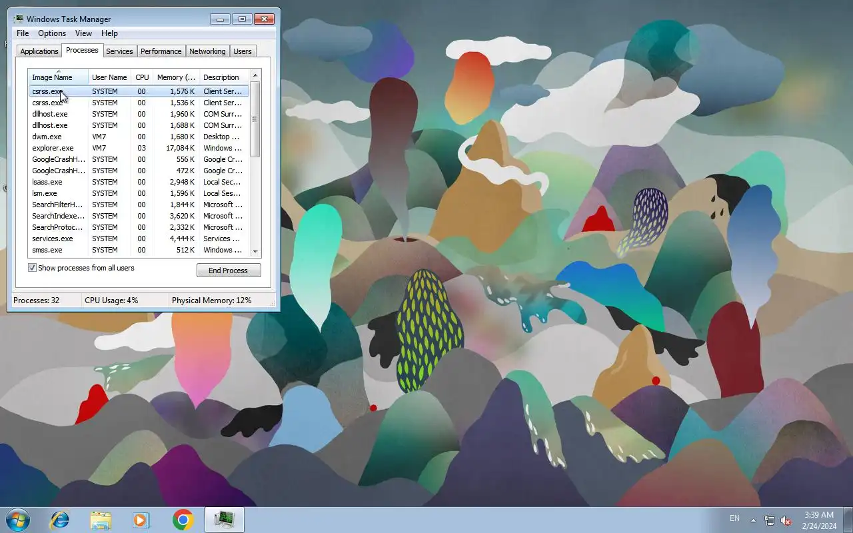Open the Windows Start menu orb
The height and width of the screenshot is (533, 853).
point(18,519)
